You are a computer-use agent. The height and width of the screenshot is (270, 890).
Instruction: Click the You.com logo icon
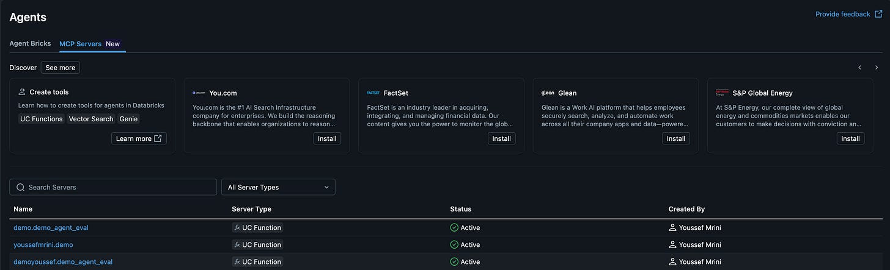199,93
